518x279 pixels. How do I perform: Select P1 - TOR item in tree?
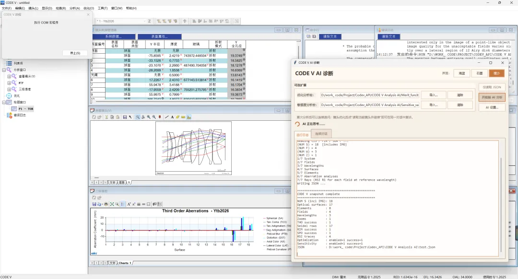click(26, 109)
